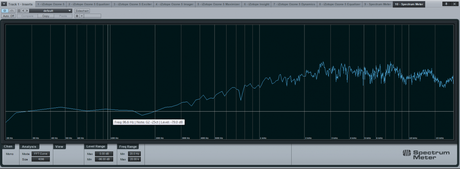Click the Copy button
This screenshot has width=460, height=169.
[x=46, y=16]
